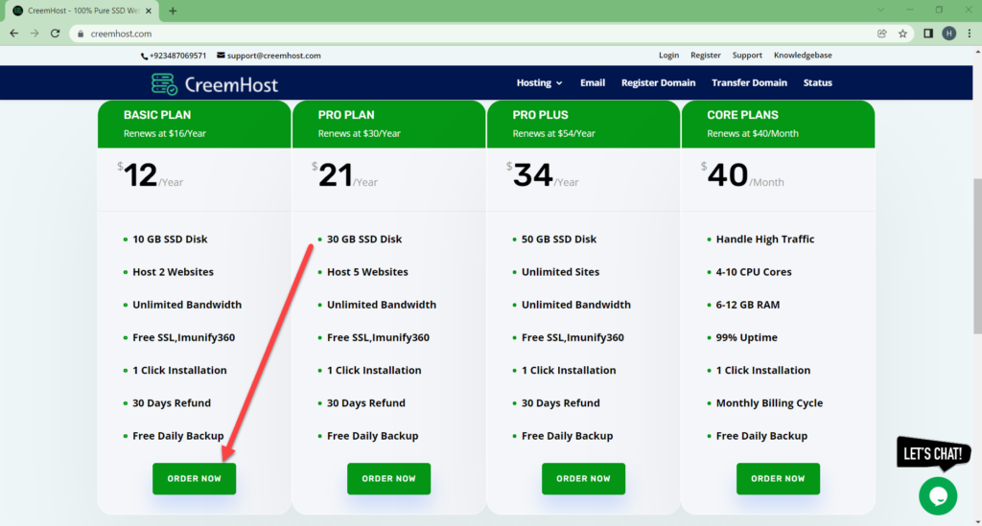The height and width of the screenshot is (526, 982).
Task: Open the green chat bubble icon
Action: click(938, 496)
